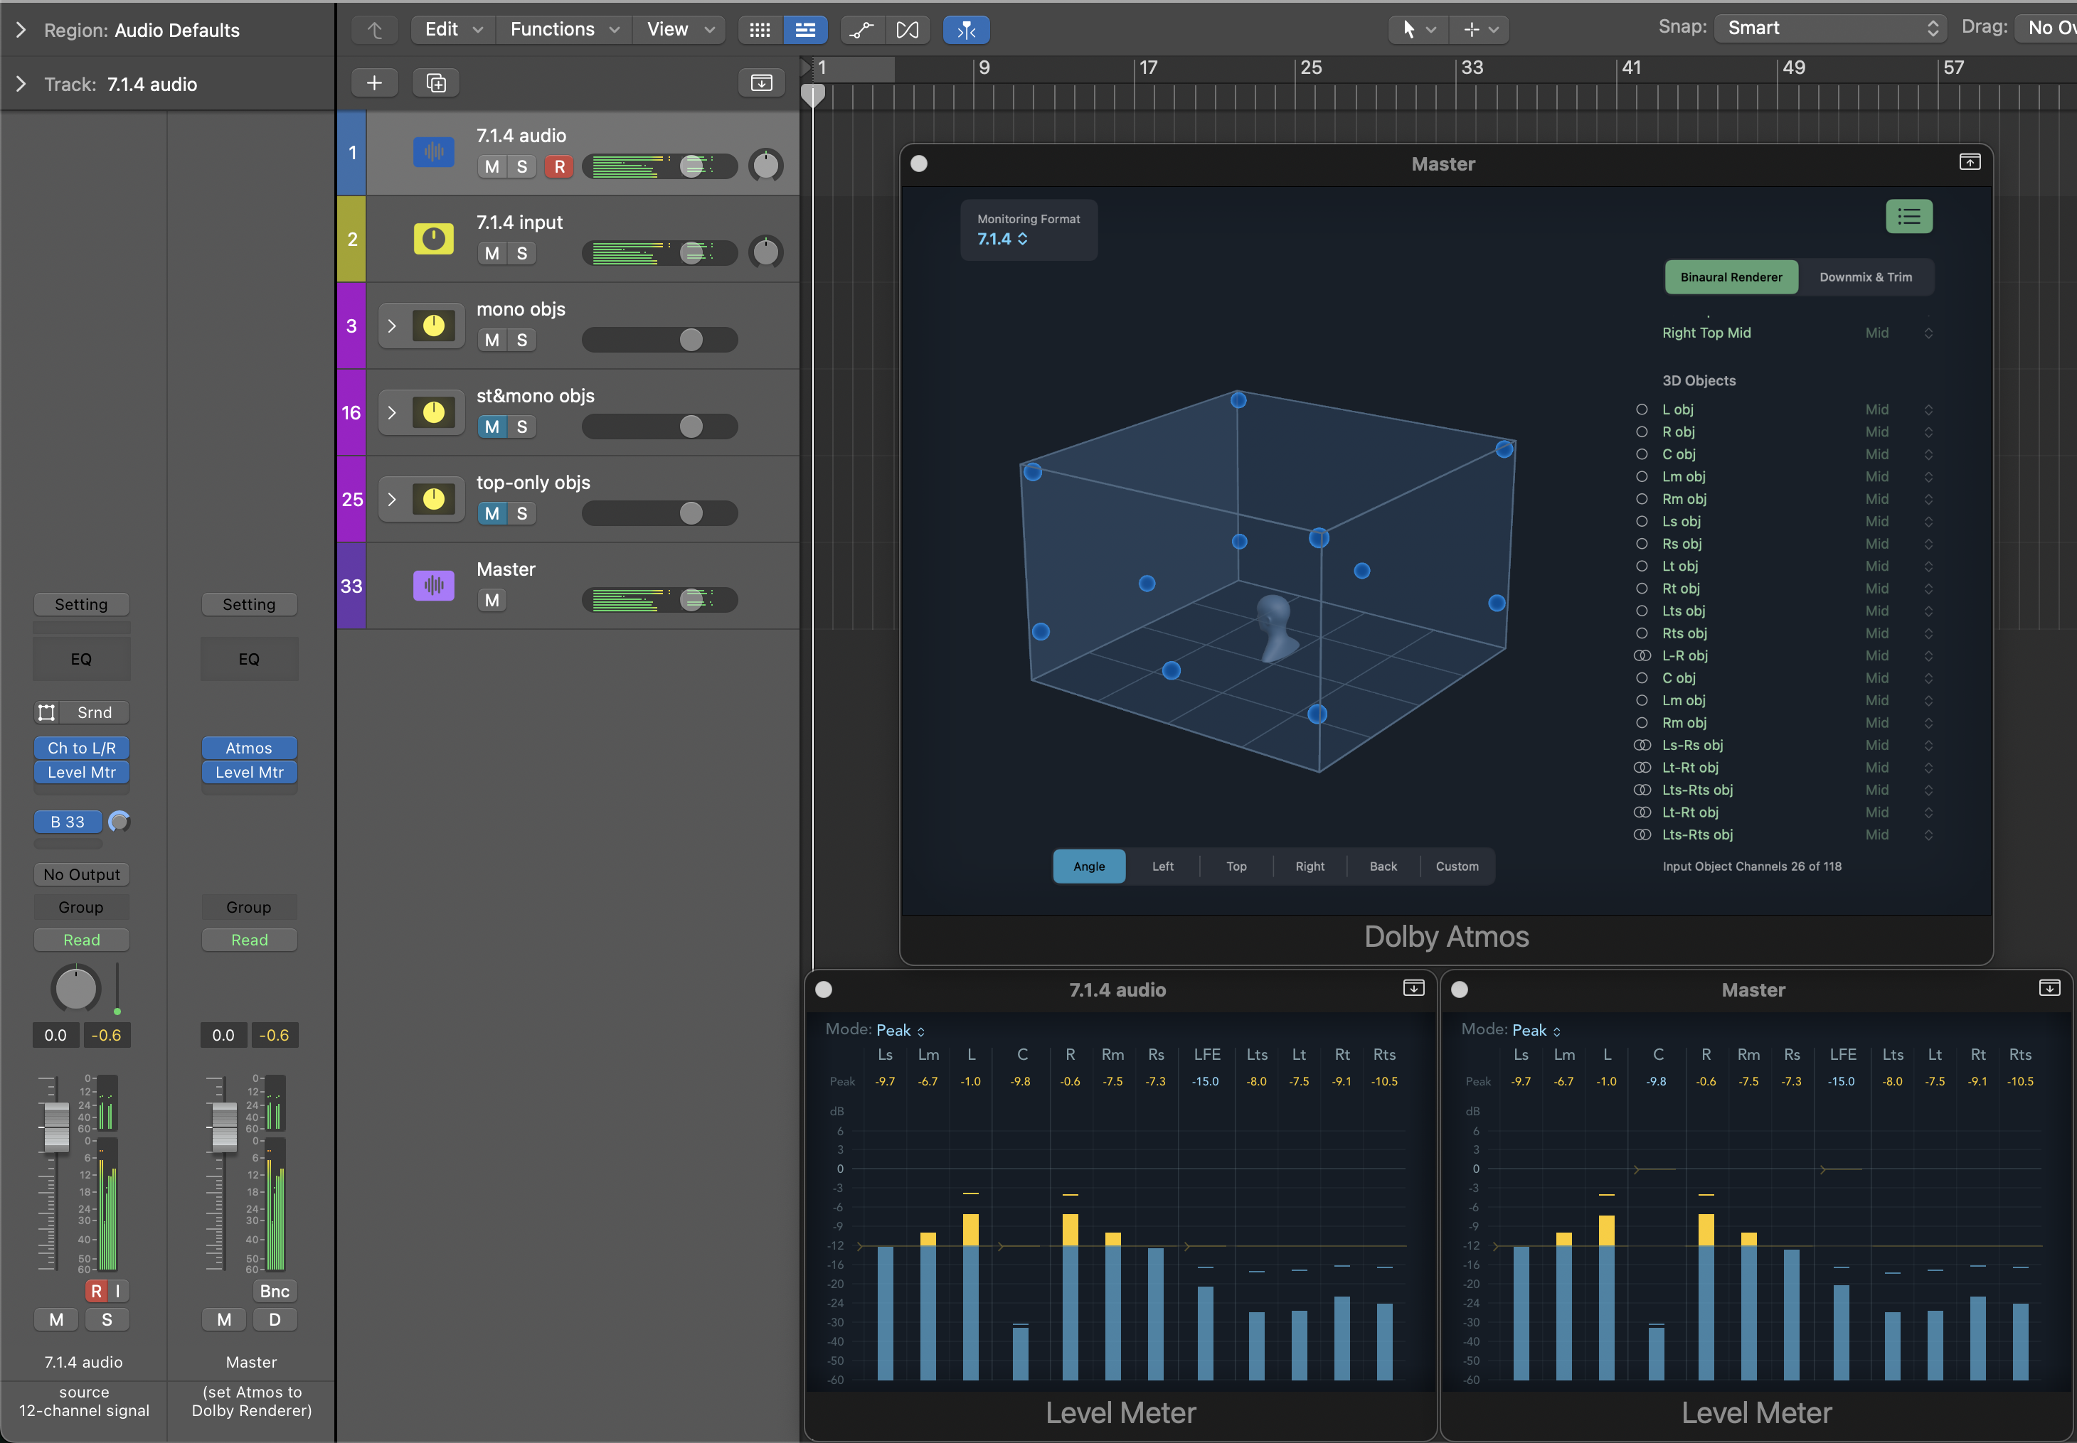Mute the Master track in track list

492,601
